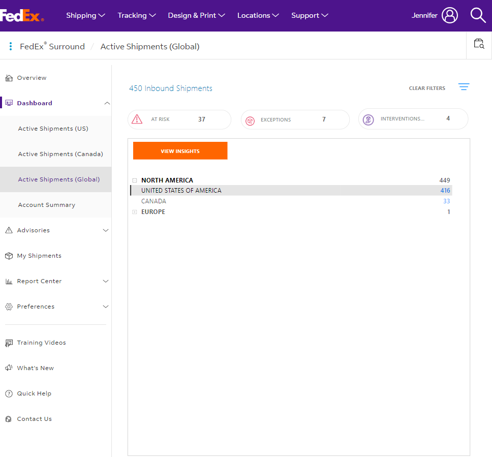The width and height of the screenshot is (492, 457).
Task: Expand the Europe tree node
Action: (135, 212)
